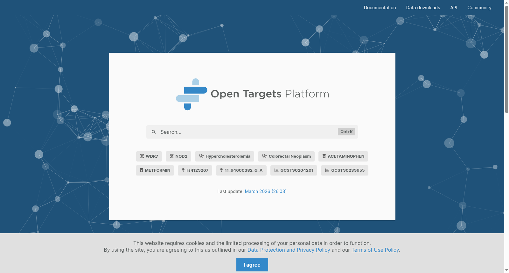Choose the Hypercholesterolemia example disease
This screenshot has width=509, height=273.
pos(225,156)
